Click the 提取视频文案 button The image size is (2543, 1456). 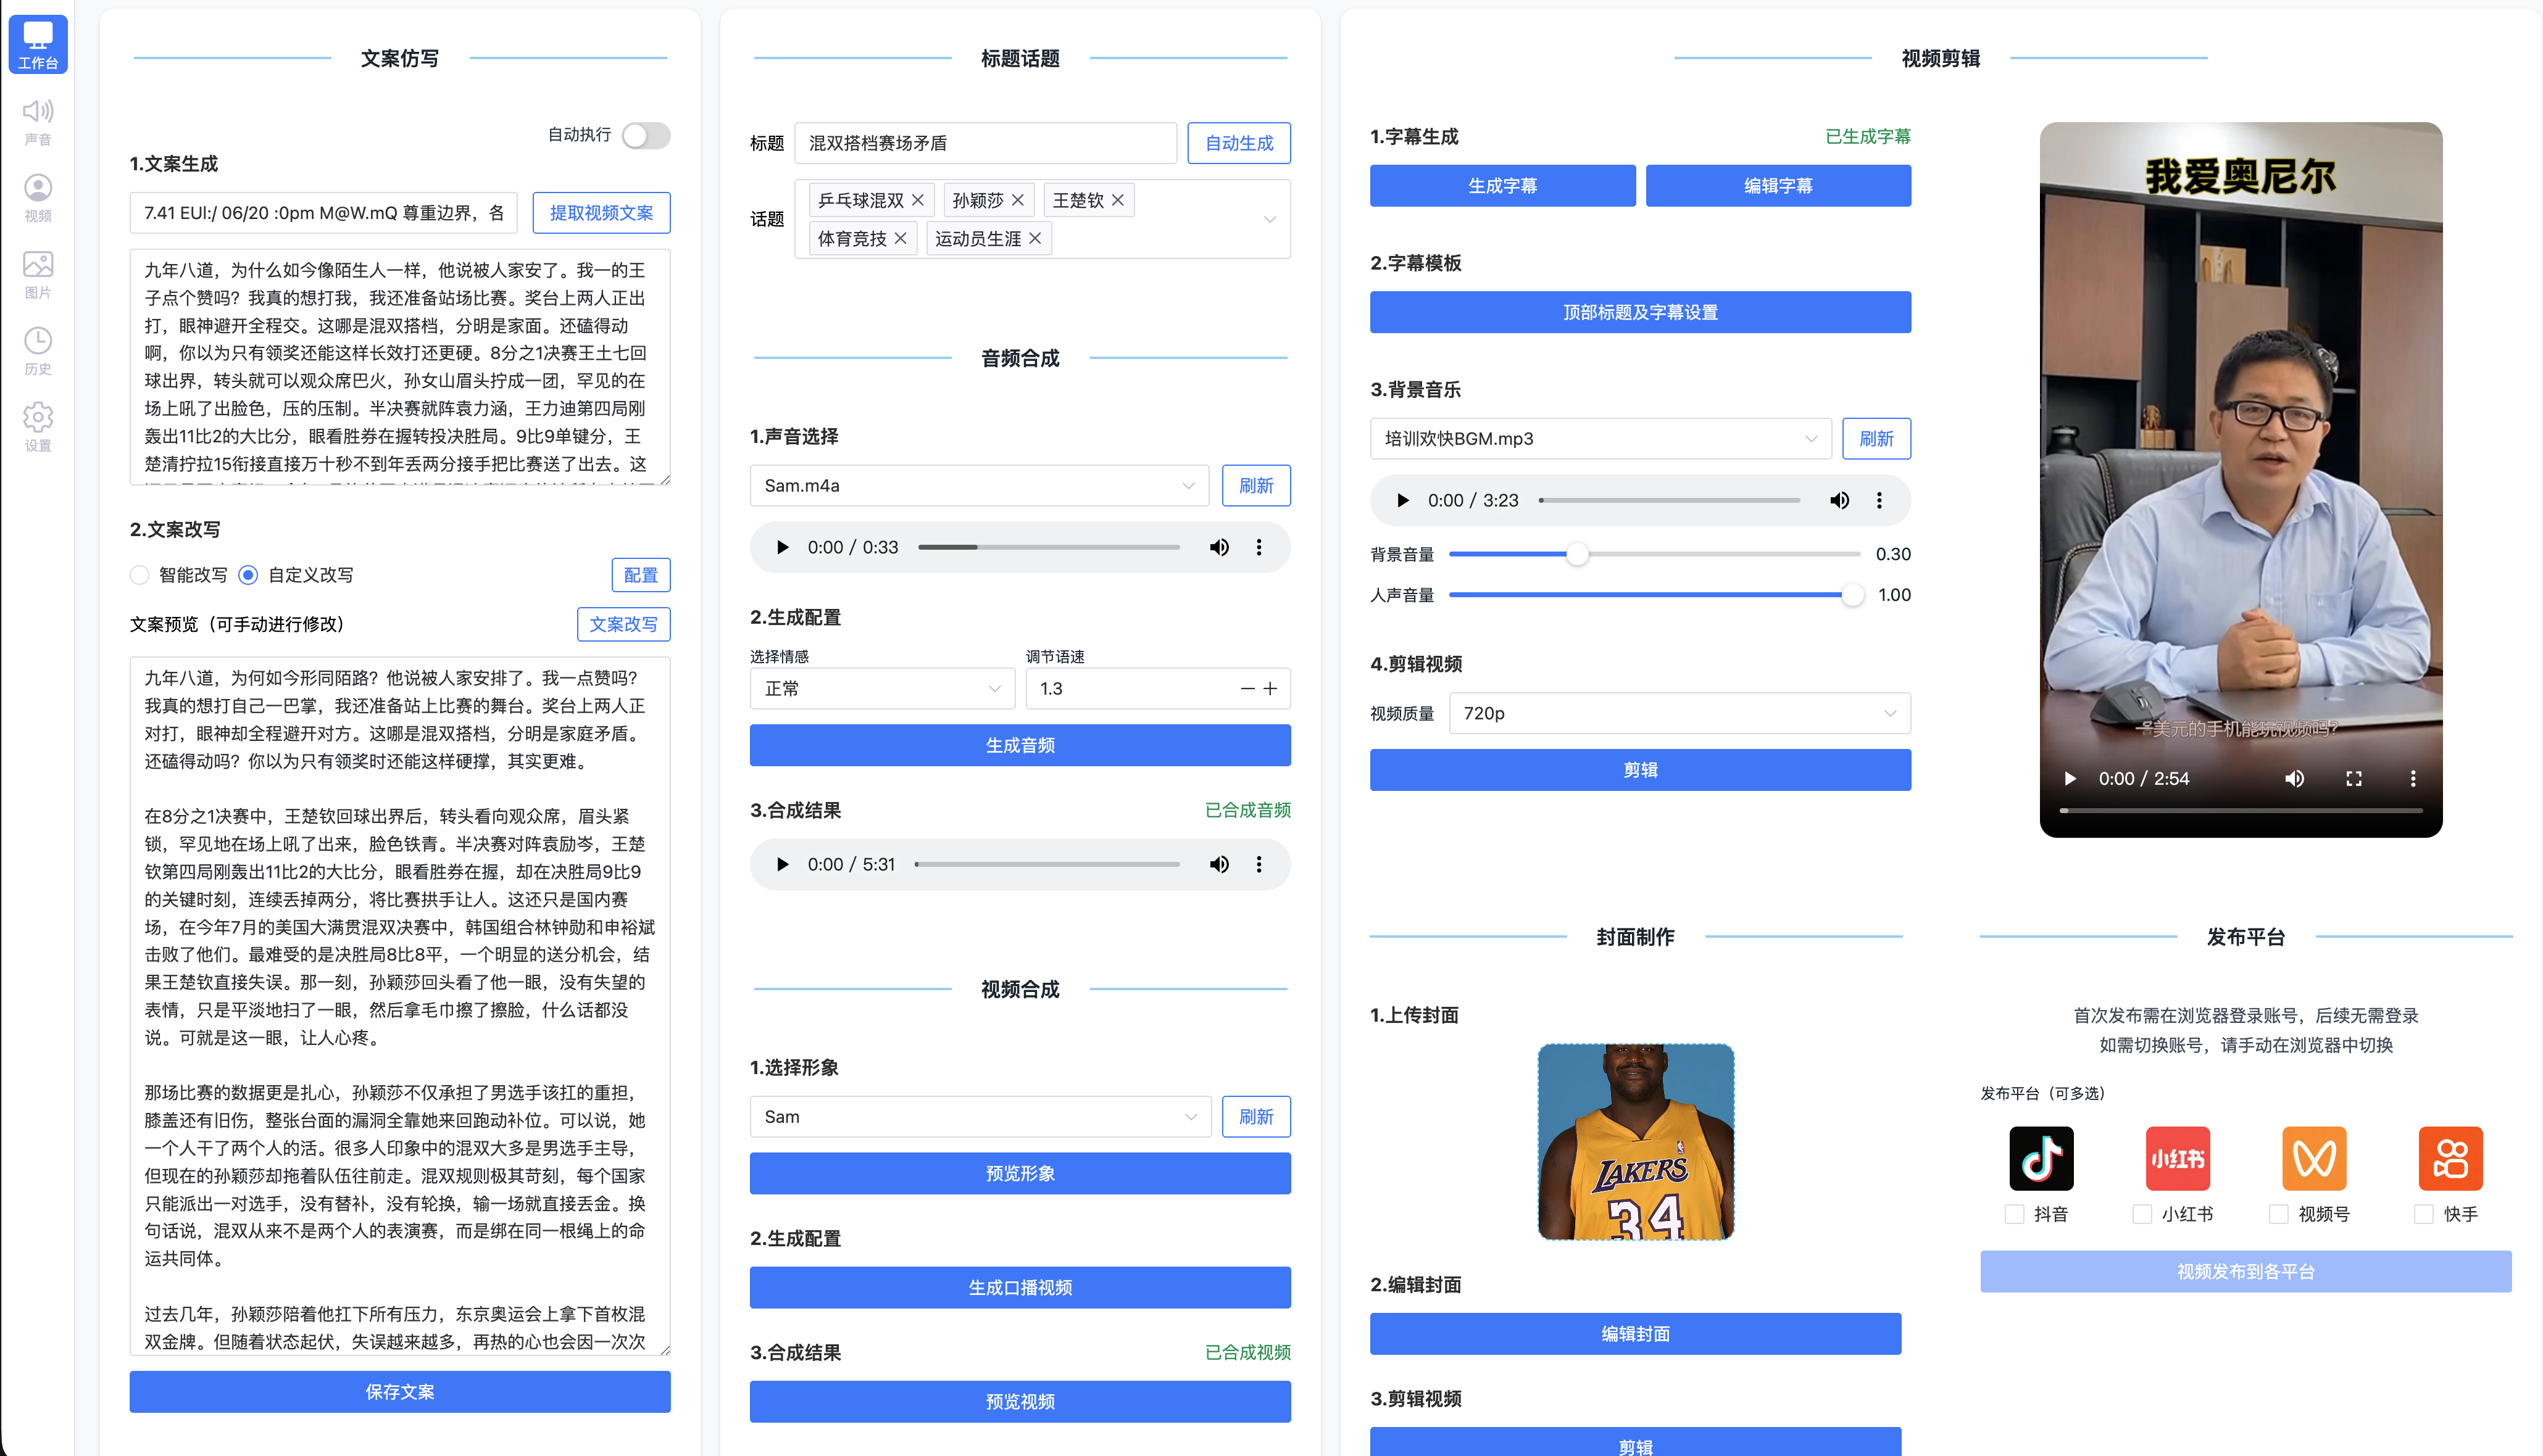coord(601,213)
